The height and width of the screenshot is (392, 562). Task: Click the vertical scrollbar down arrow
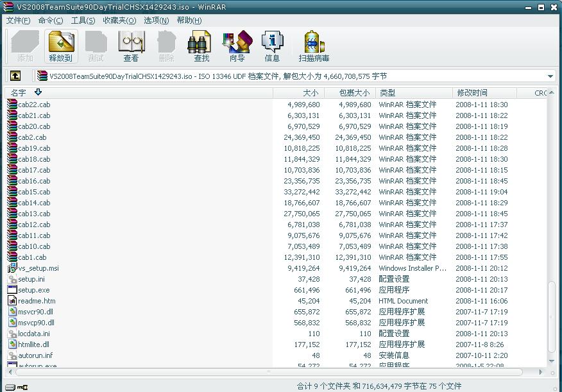(x=551, y=361)
